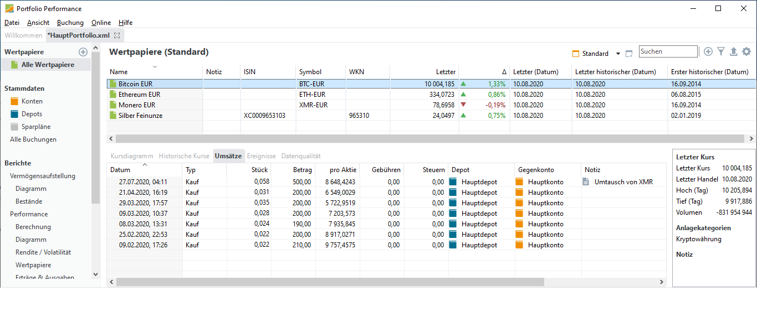Screen dimensions: 757x332
Task: Click the Hauptdepot icon in 27.07.2020 row
Action: coord(453,182)
